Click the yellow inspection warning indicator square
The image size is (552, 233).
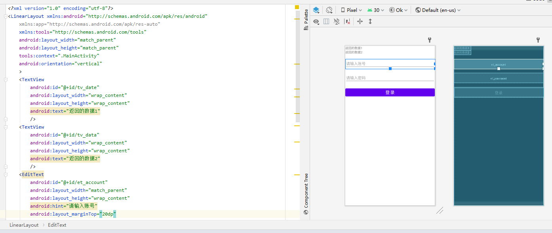[x=297, y=7]
